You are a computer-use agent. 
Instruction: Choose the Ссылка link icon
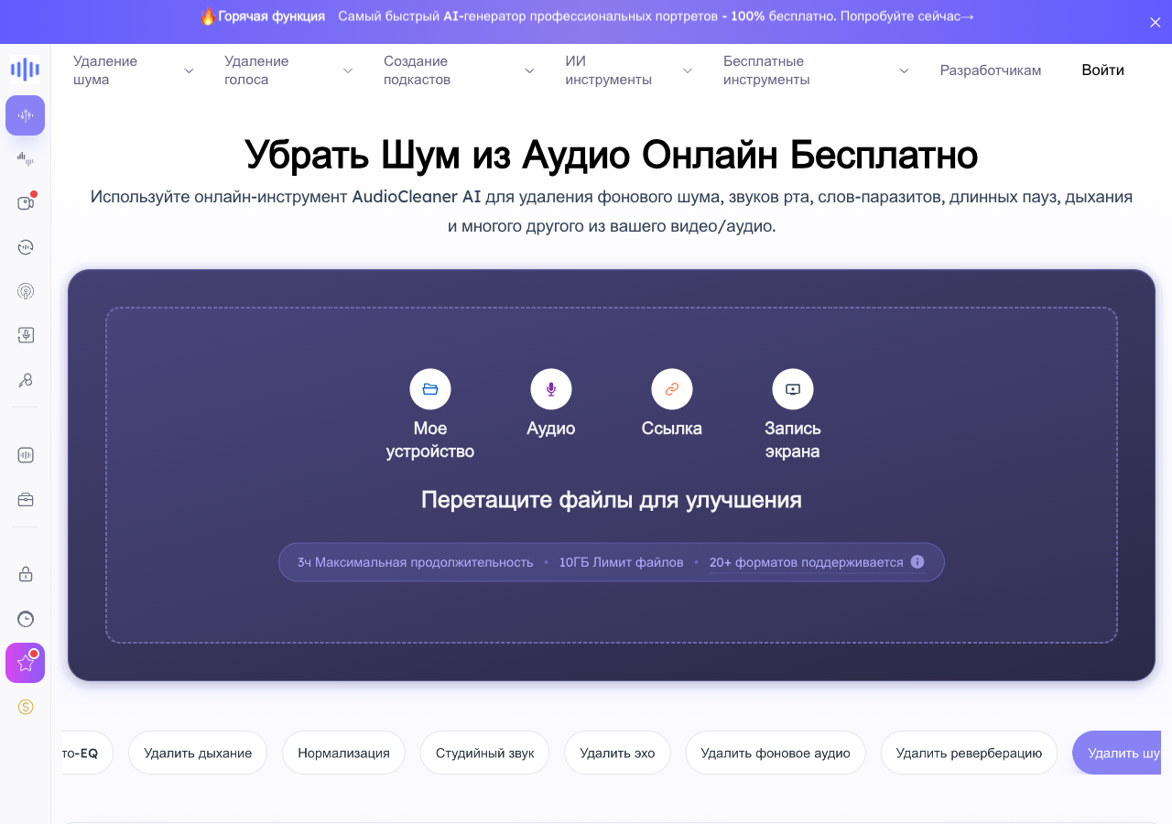point(672,389)
